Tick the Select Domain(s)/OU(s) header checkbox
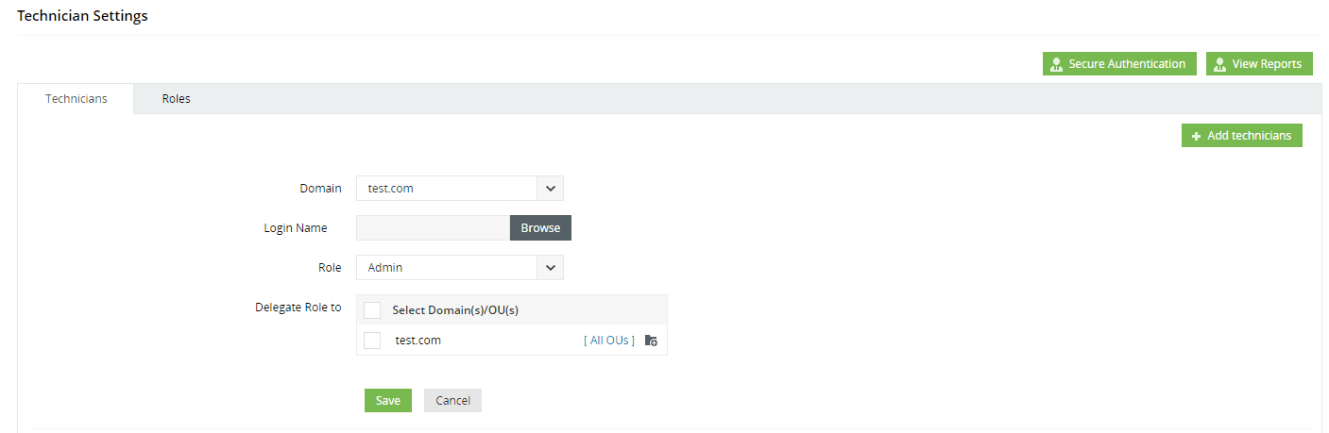Image resolution: width=1329 pixels, height=433 pixels. (x=372, y=310)
